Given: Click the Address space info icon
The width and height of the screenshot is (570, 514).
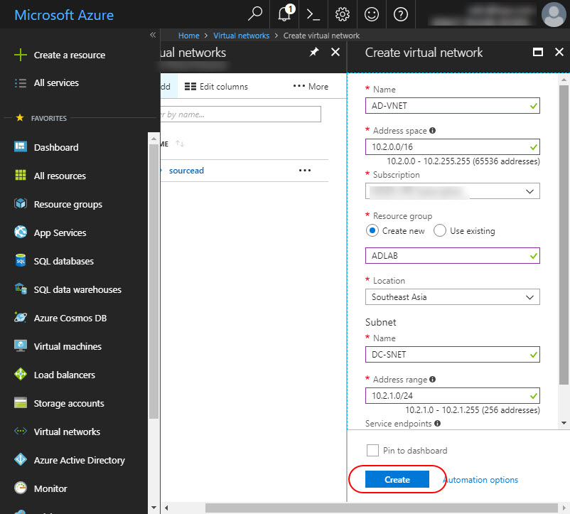Looking at the screenshot, I should tap(432, 131).
